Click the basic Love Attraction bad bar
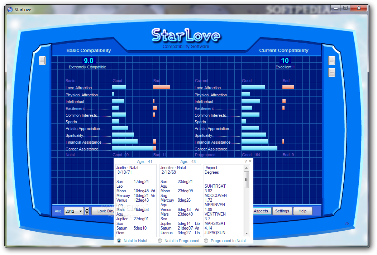The image size is (377, 255). pyautogui.click(x=162, y=87)
